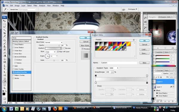Select the Eraser tool
The height and width of the screenshot is (112, 179).
tap(4, 53)
